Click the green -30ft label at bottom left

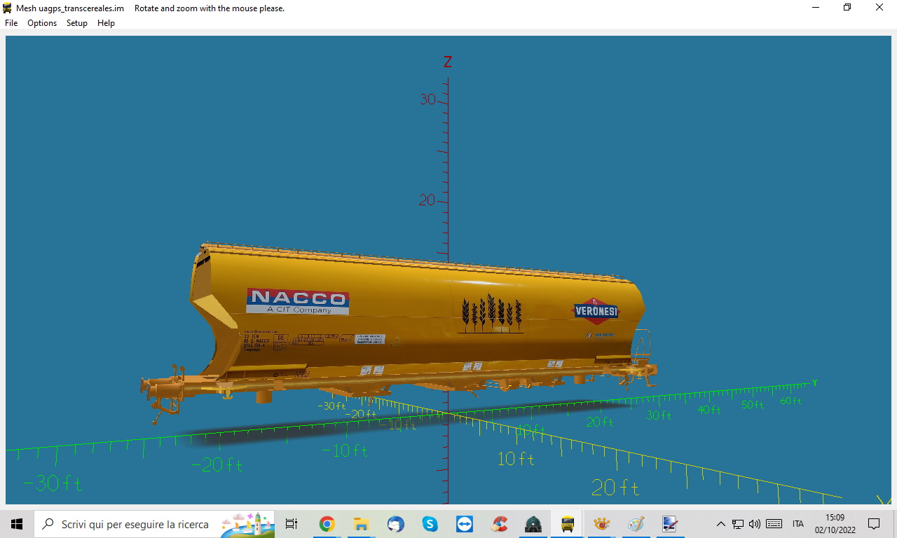tap(53, 483)
